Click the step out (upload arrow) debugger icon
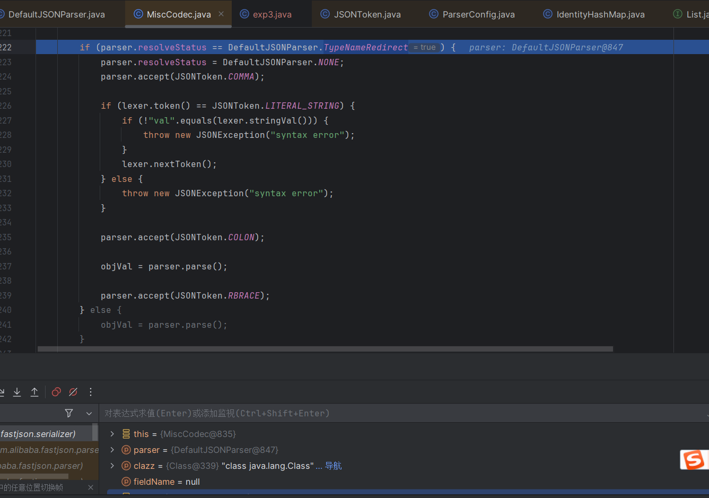Image resolution: width=709 pixels, height=498 pixels. pyautogui.click(x=34, y=392)
